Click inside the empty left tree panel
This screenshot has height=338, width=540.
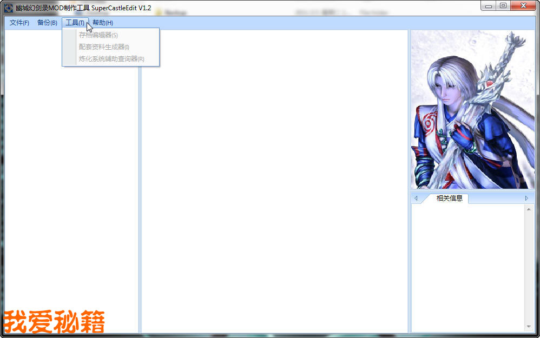click(x=70, y=178)
